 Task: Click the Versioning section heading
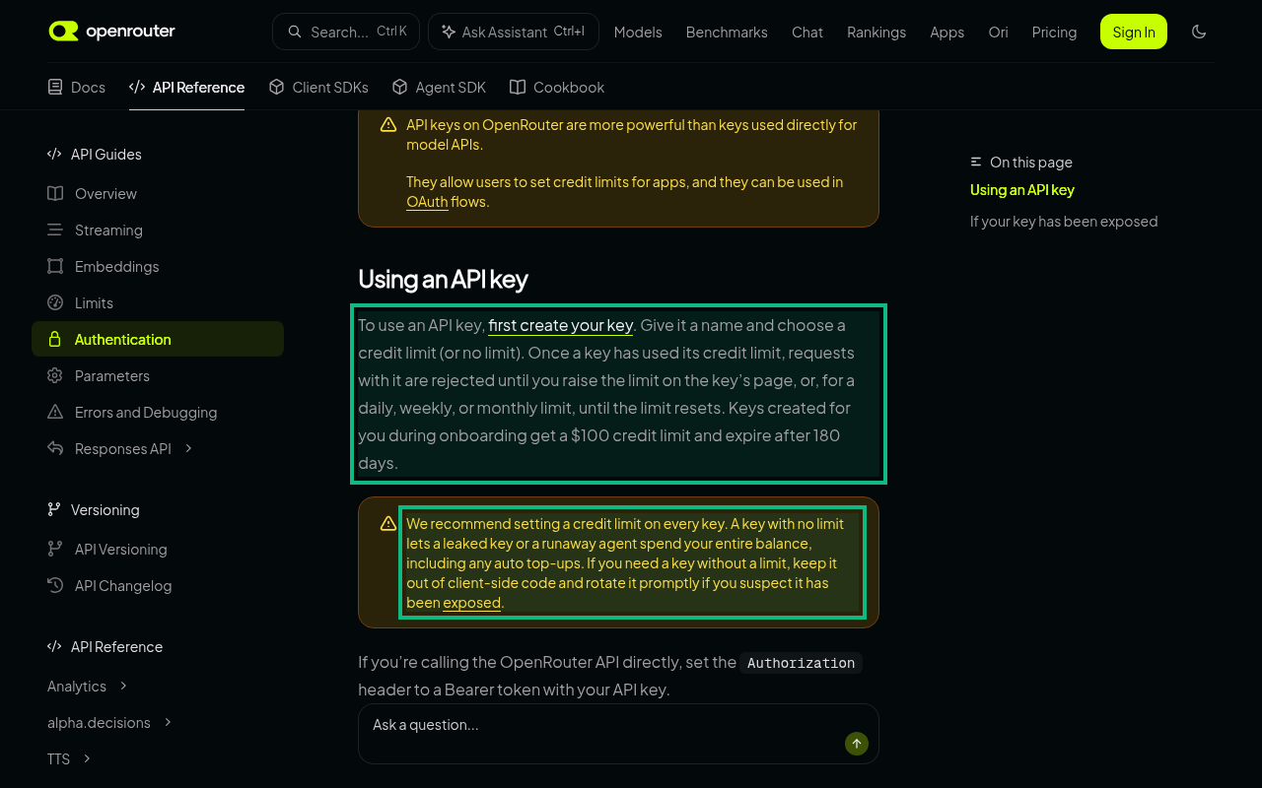click(x=94, y=509)
